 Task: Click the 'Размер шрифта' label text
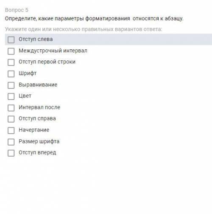(39, 141)
